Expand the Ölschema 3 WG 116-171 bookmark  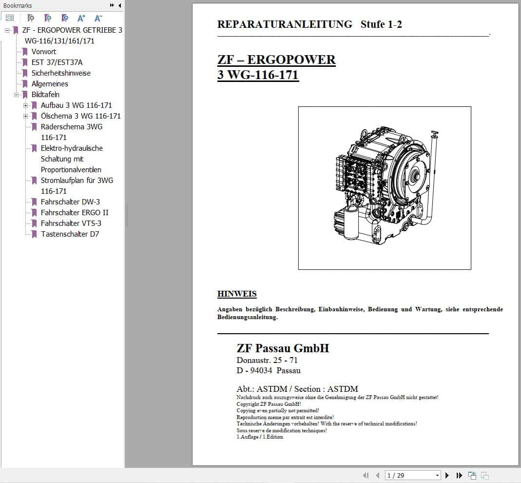[x=25, y=116]
